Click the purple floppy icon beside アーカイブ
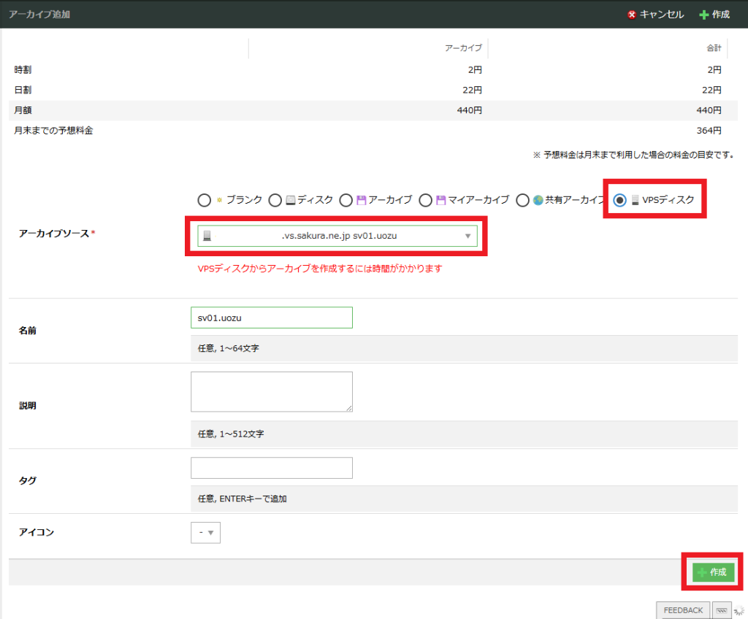748x619 pixels. (x=361, y=200)
